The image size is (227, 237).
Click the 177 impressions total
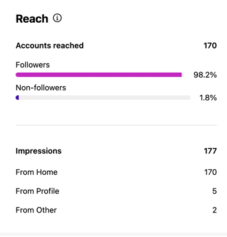pyautogui.click(x=210, y=151)
